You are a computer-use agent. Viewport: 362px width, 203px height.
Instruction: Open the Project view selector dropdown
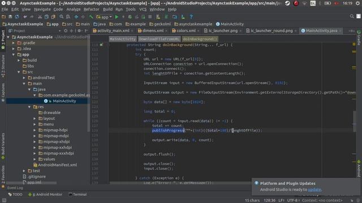click(35, 30)
